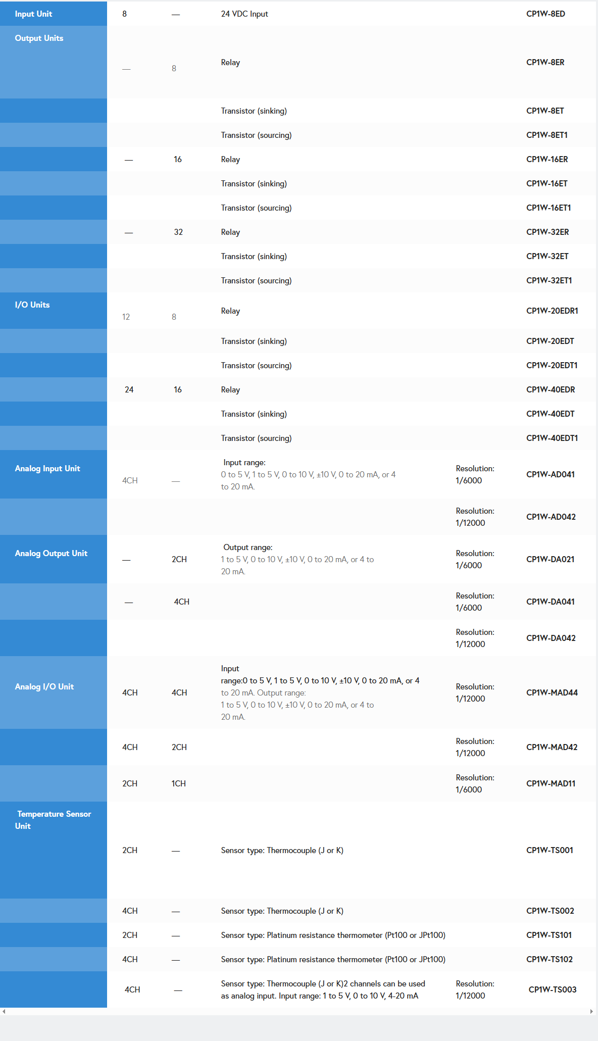Click Resolution 1/6000 in CP1W-MAD11 row

(x=475, y=783)
